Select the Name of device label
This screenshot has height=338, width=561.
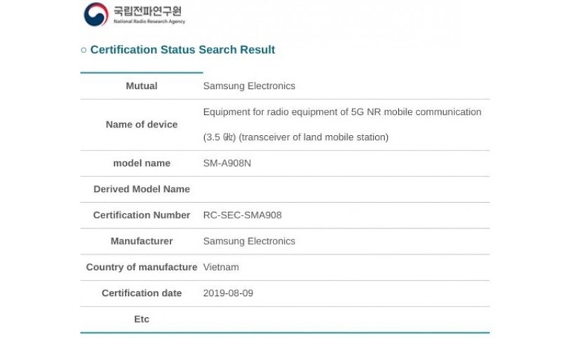click(142, 125)
